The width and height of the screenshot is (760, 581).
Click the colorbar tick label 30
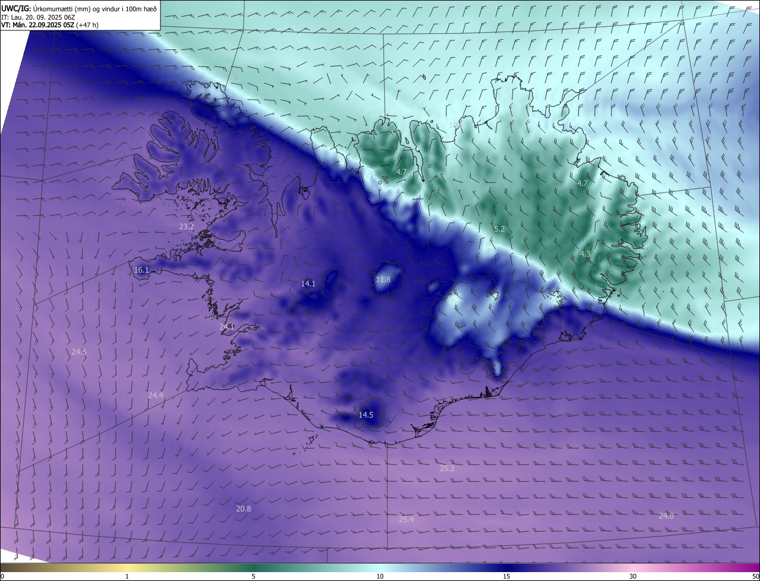tap(633, 576)
